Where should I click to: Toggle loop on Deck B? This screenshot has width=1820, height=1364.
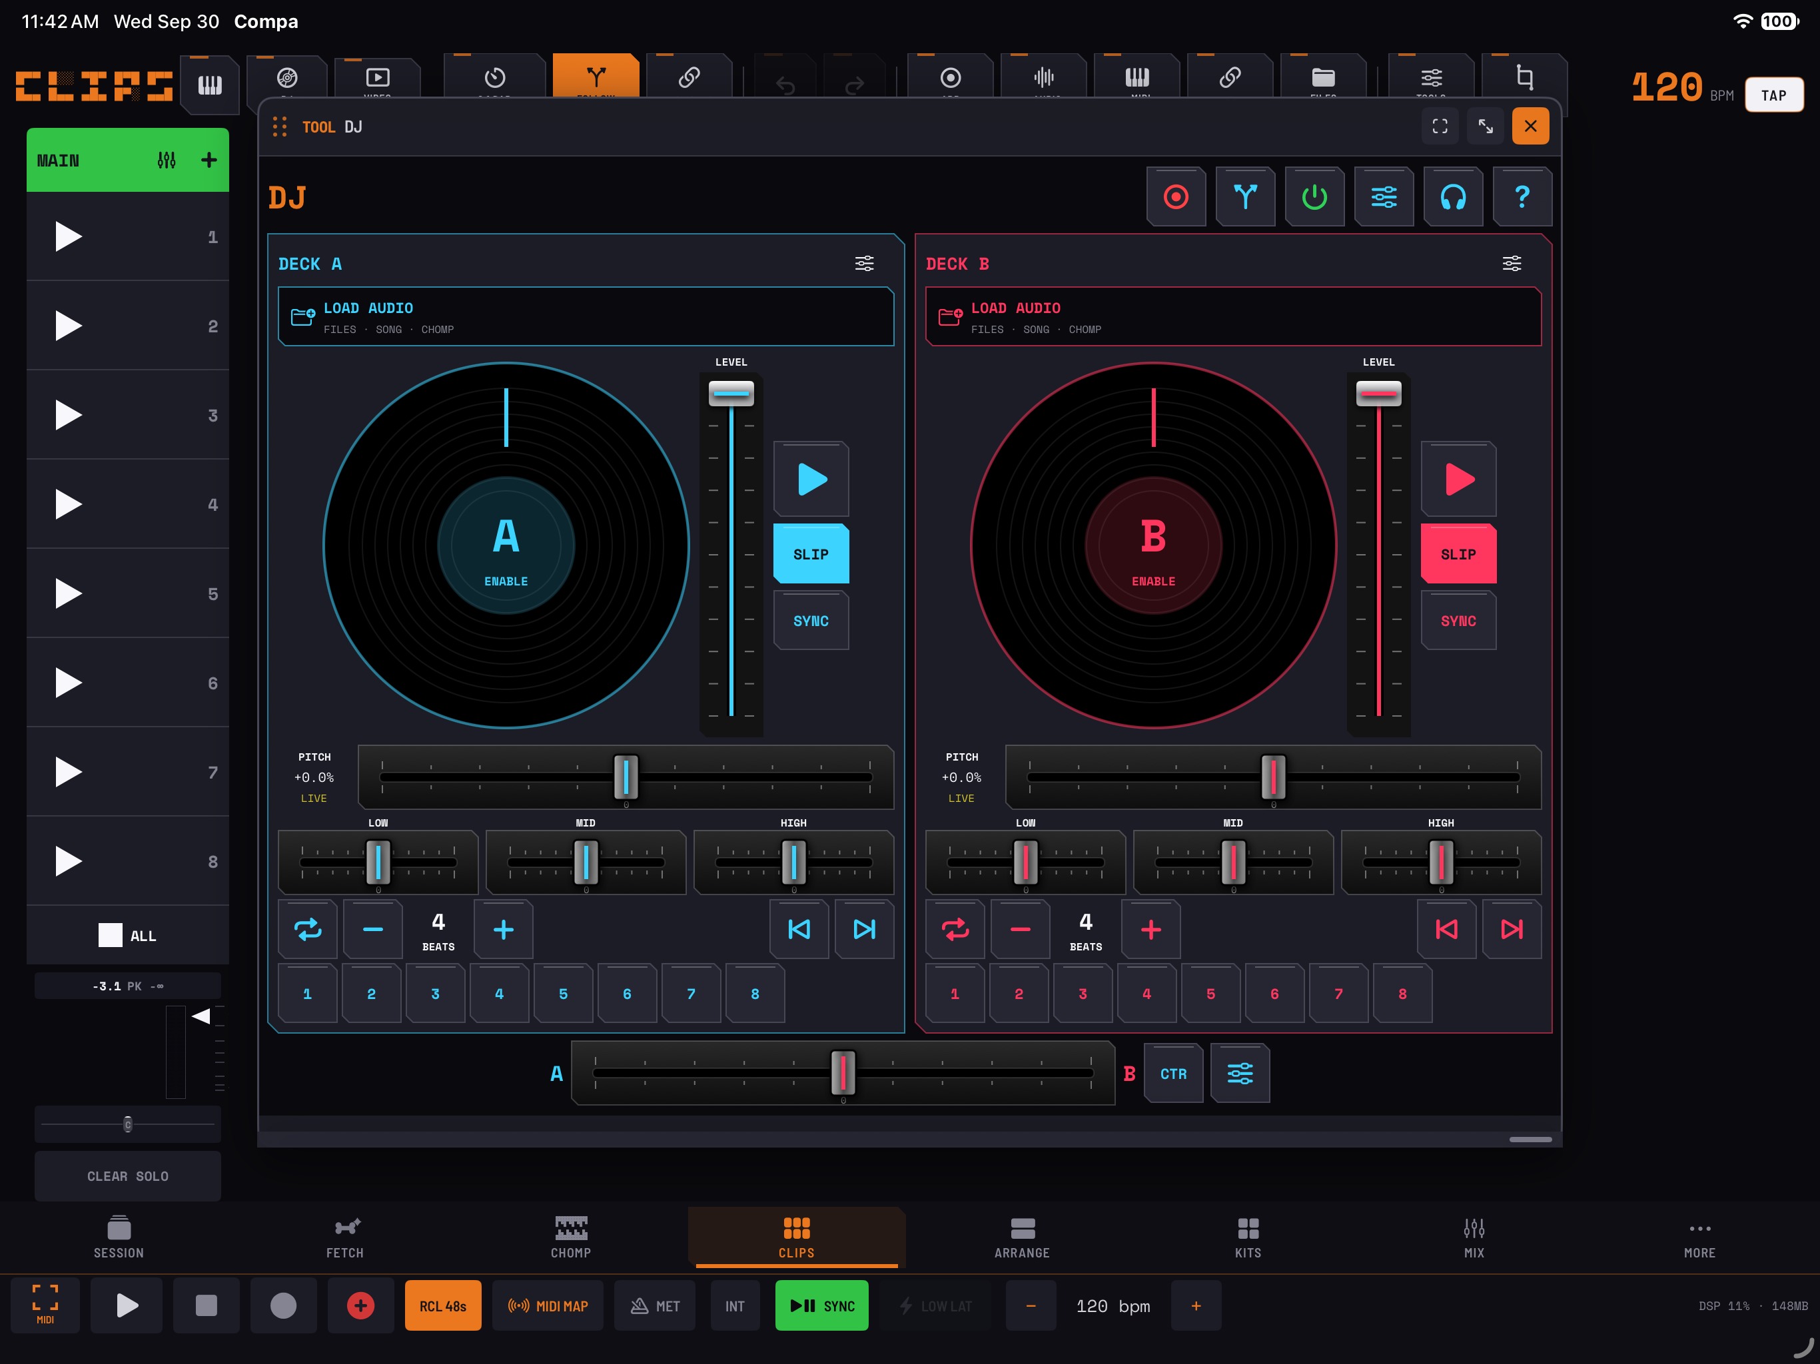click(x=955, y=930)
